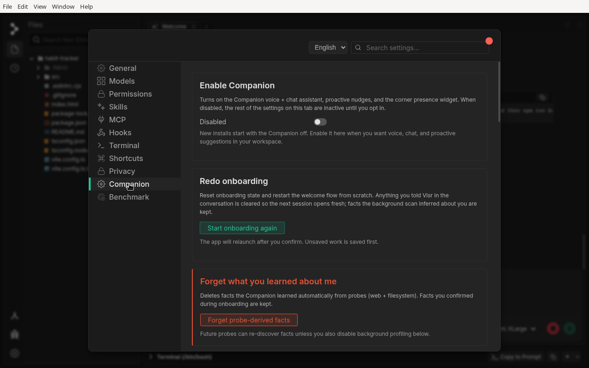Click the sparkle icon next to Skills
The width and height of the screenshot is (589, 368).
tap(101, 107)
